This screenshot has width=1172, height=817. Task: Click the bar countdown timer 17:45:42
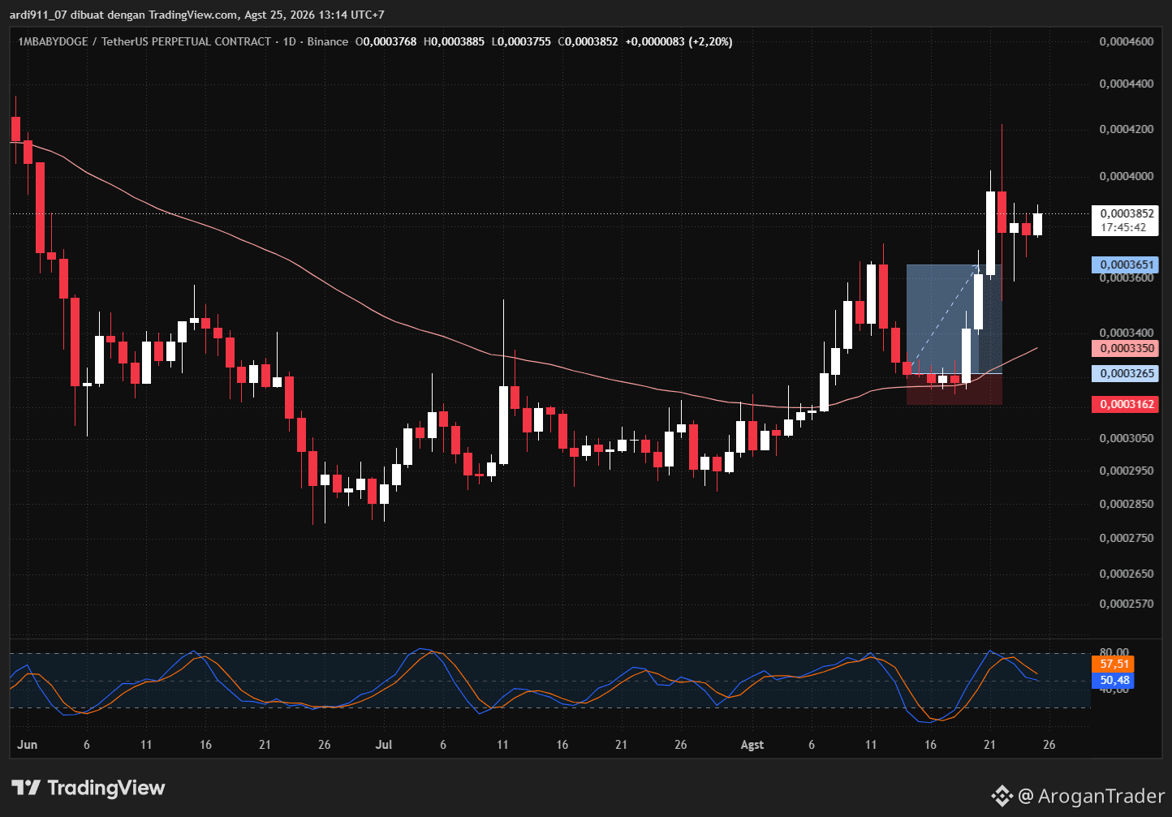(1124, 227)
